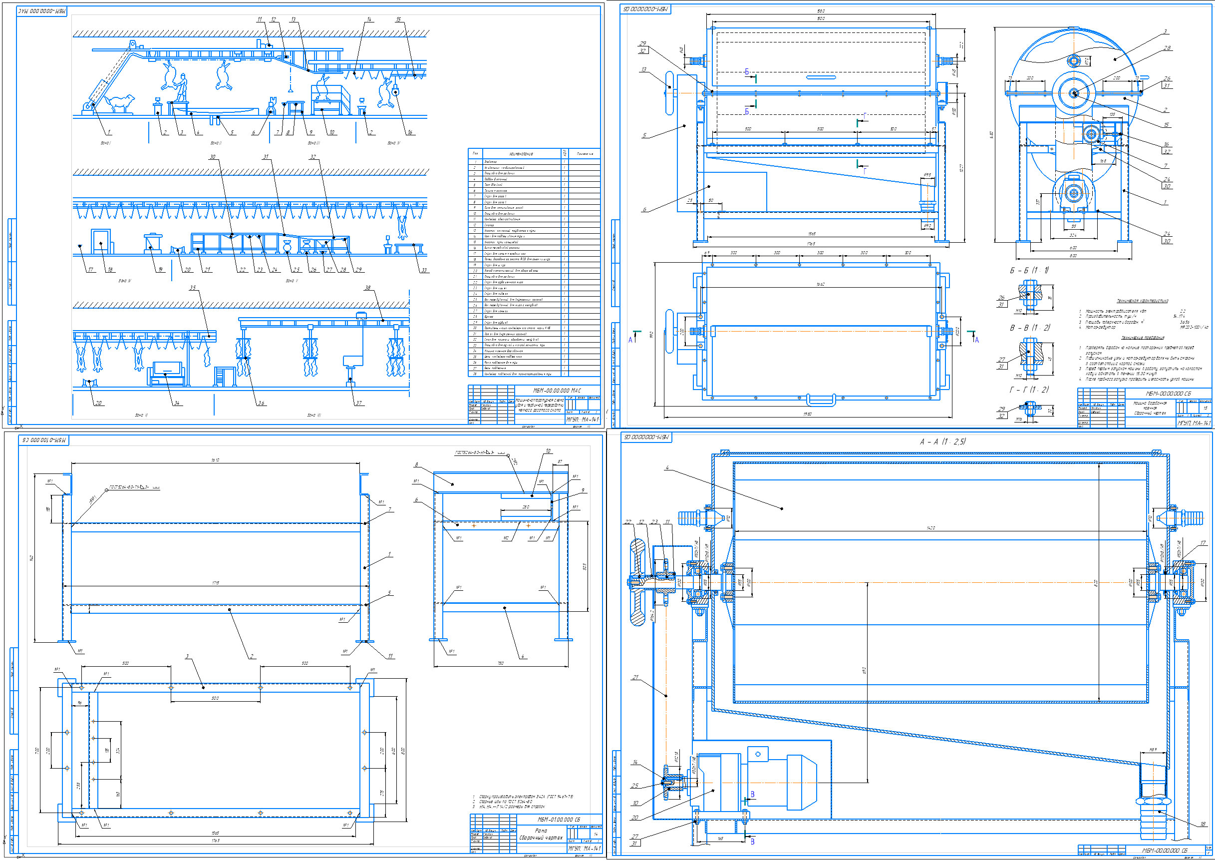Click 'Зона V' label on scheme
The height and width of the screenshot is (861, 1215).
(x=292, y=281)
